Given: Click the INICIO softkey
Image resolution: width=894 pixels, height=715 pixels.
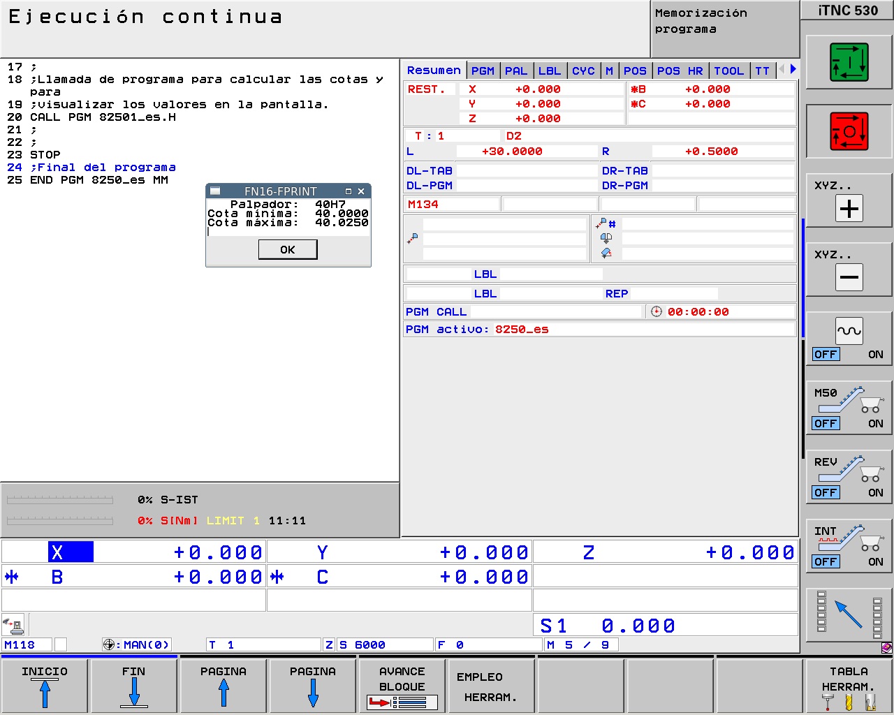Looking at the screenshot, I should tap(45, 686).
